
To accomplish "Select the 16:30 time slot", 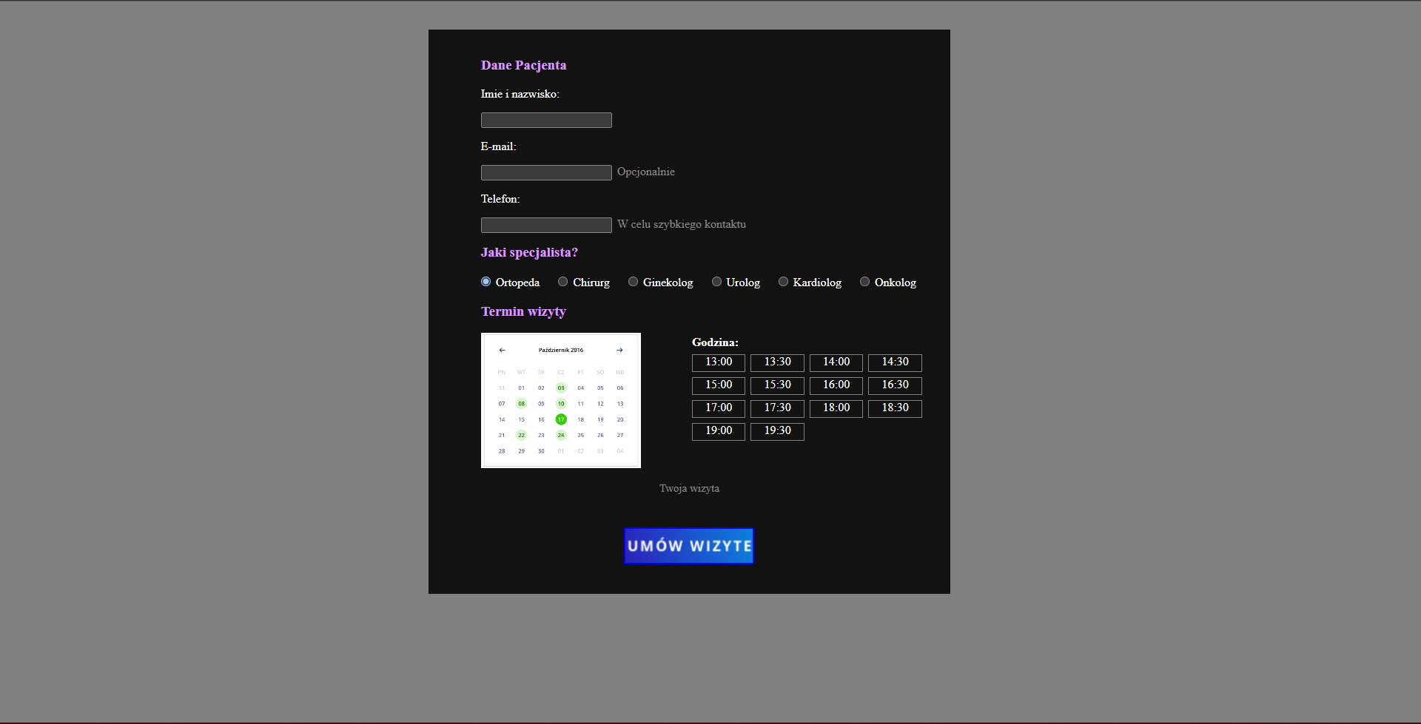I will 895,385.
